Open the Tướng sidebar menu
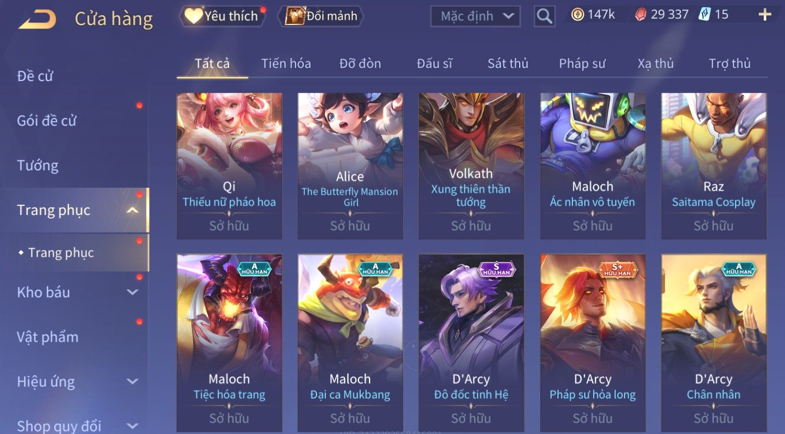 click(38, 165)
